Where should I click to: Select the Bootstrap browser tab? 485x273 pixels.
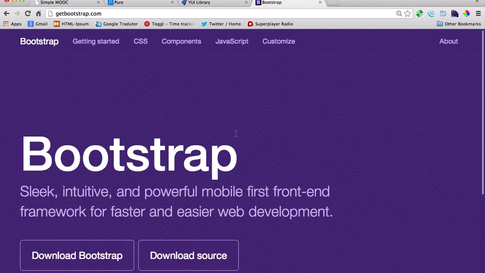[288, 2]
